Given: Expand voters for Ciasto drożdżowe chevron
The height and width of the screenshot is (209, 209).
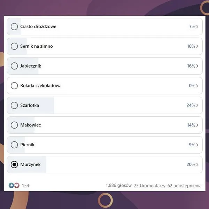Looking at the screenshot, I should click(x=198, y=26).
